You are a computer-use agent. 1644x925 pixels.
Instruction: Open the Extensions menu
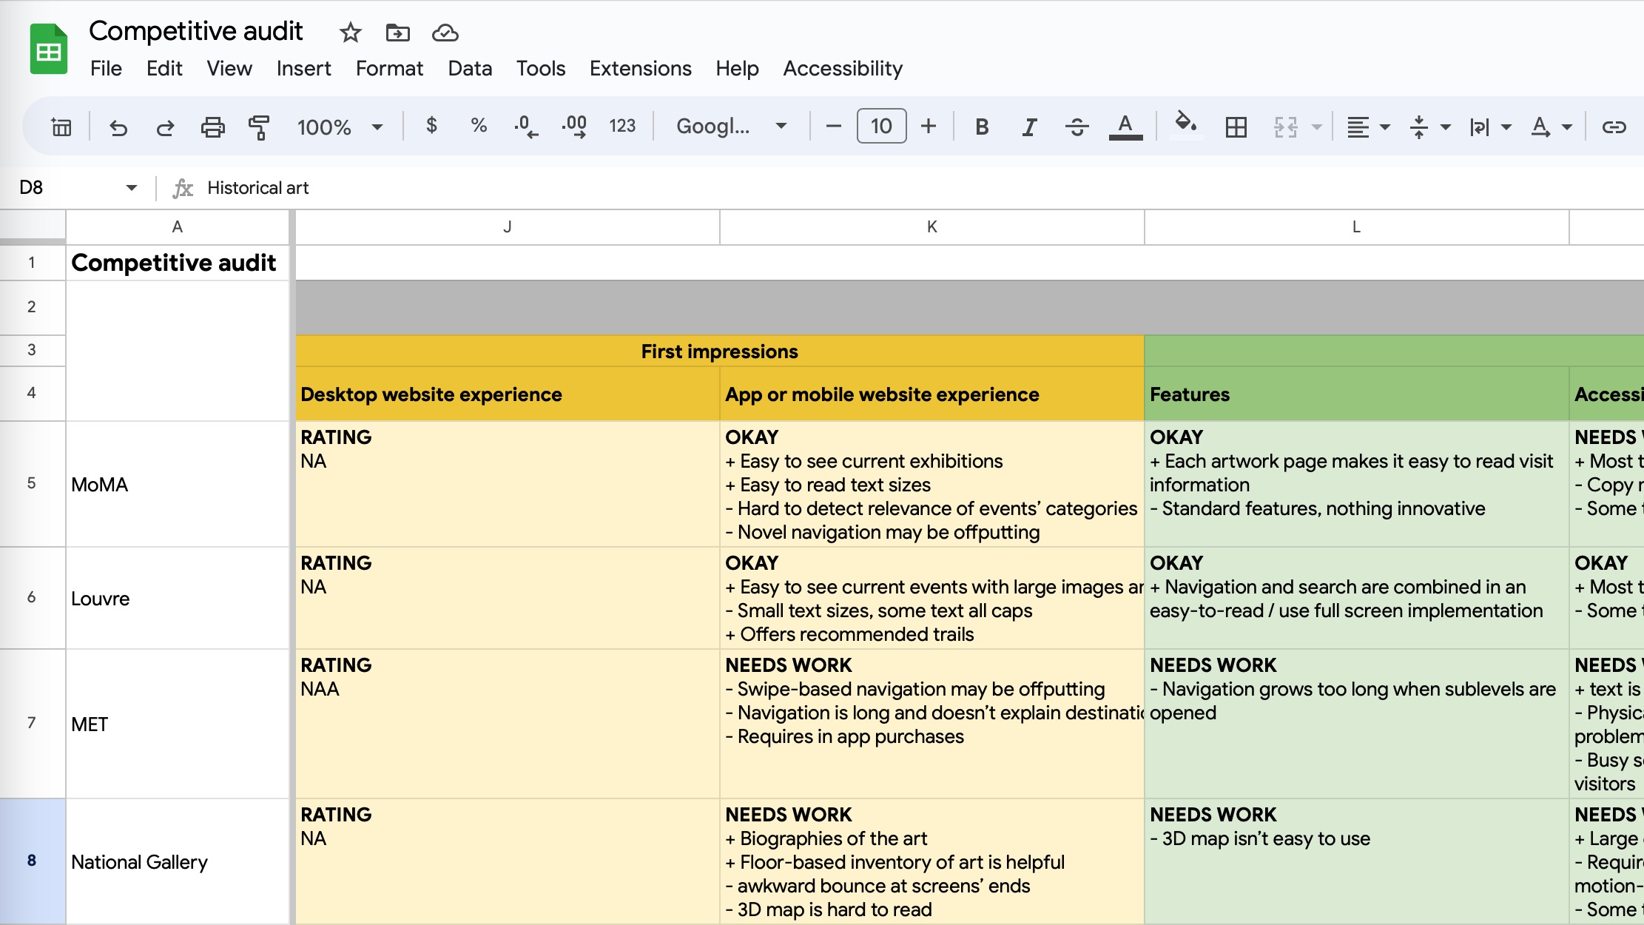tap(641, 69)
